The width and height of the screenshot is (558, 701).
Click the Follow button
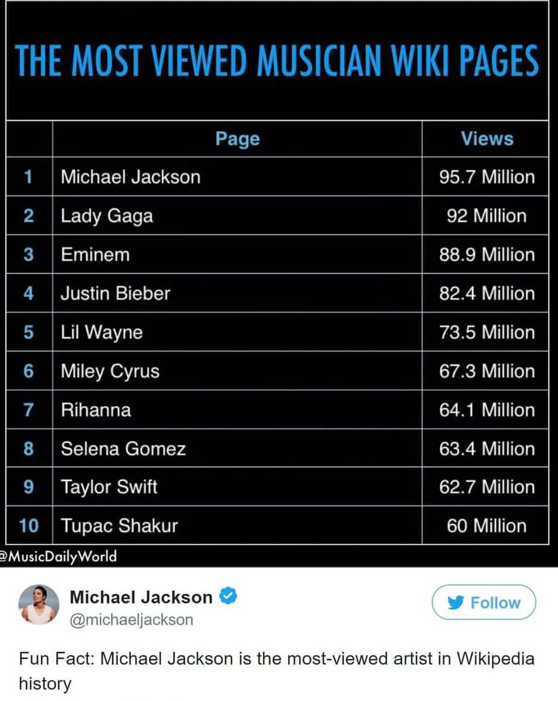[484, 602]
